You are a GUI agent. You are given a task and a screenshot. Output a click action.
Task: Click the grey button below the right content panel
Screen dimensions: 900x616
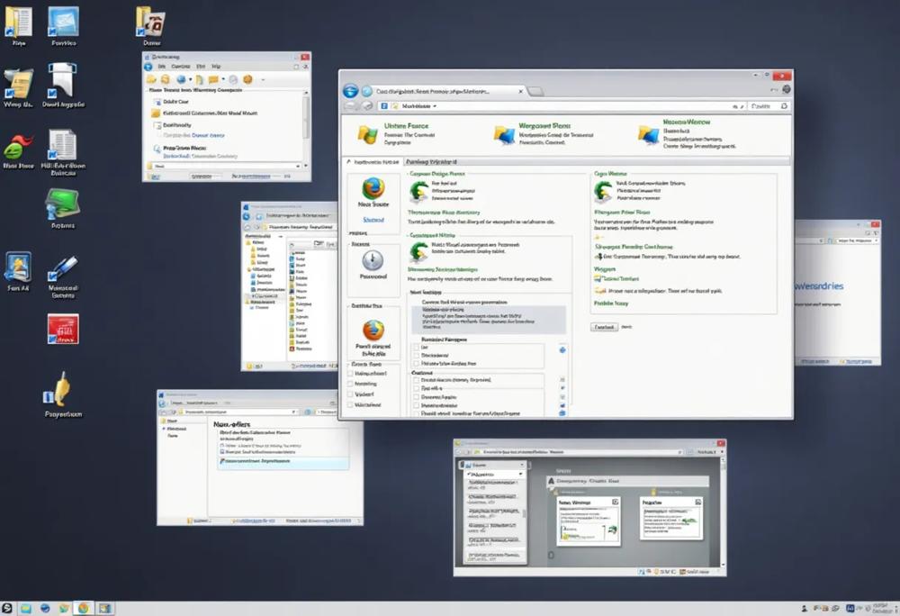pos(604,327)
